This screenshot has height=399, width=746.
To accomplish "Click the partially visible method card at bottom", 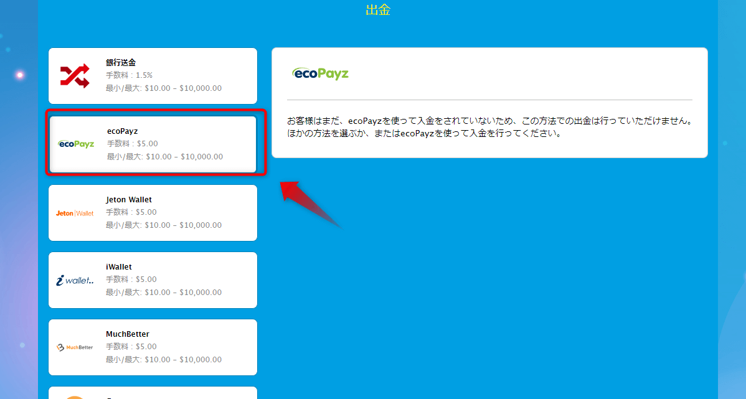I will 153,393.
